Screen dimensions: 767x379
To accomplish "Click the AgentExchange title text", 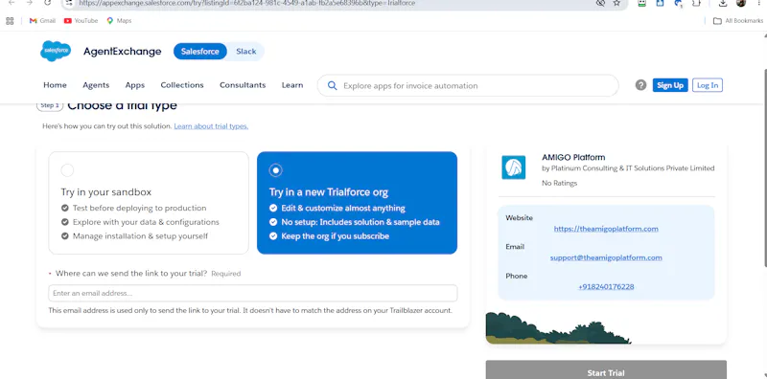I will point(123,52).
